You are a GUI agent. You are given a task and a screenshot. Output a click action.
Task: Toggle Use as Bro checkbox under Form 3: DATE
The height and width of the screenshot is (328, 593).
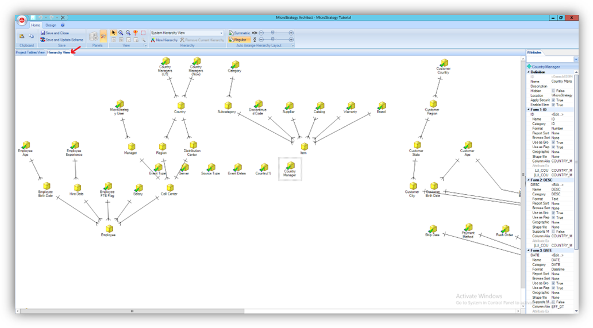[x=553, y=283]
